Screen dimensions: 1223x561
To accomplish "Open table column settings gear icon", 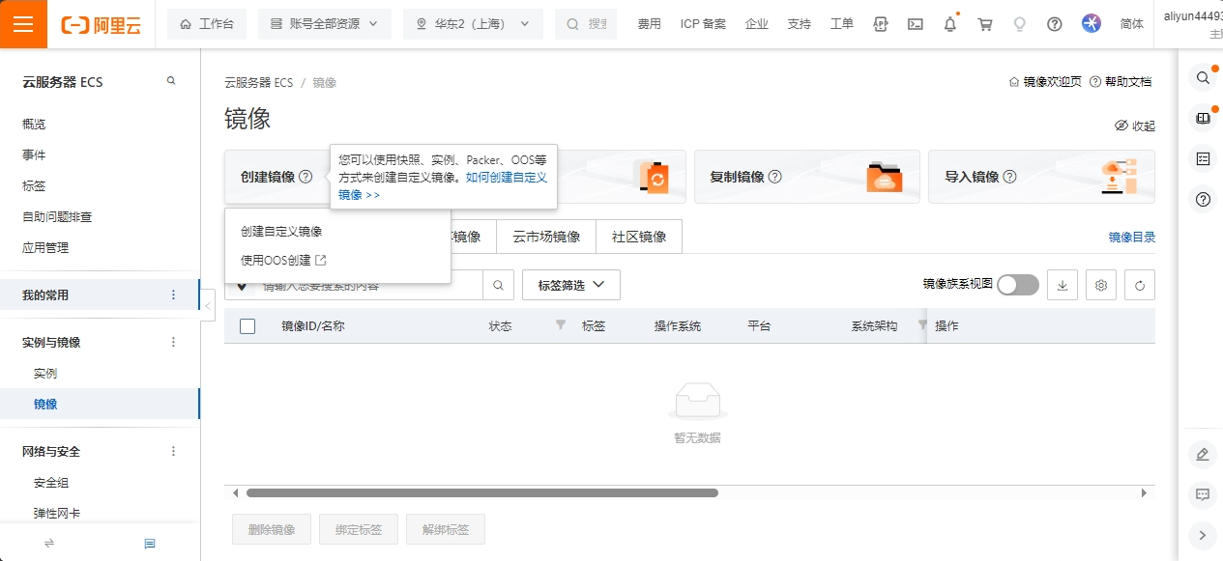I will (1100, 285).
